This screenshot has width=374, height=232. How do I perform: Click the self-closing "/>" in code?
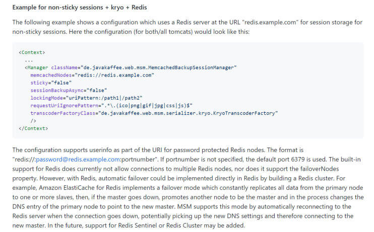[33, 121]
